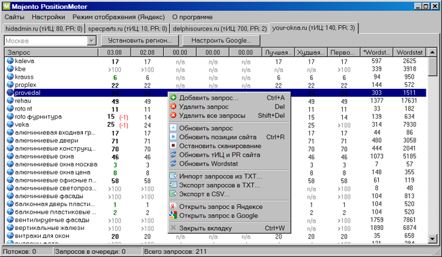Image resolution: width=442 pixels, height=257 pixels.
Task: Switch to the specparts.ru tab
Action: click(127, 28)
